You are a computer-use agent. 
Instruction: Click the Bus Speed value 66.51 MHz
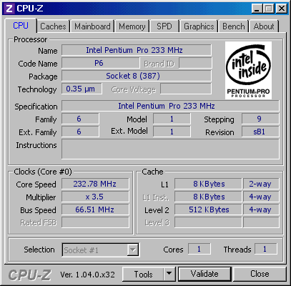point(95,209)
